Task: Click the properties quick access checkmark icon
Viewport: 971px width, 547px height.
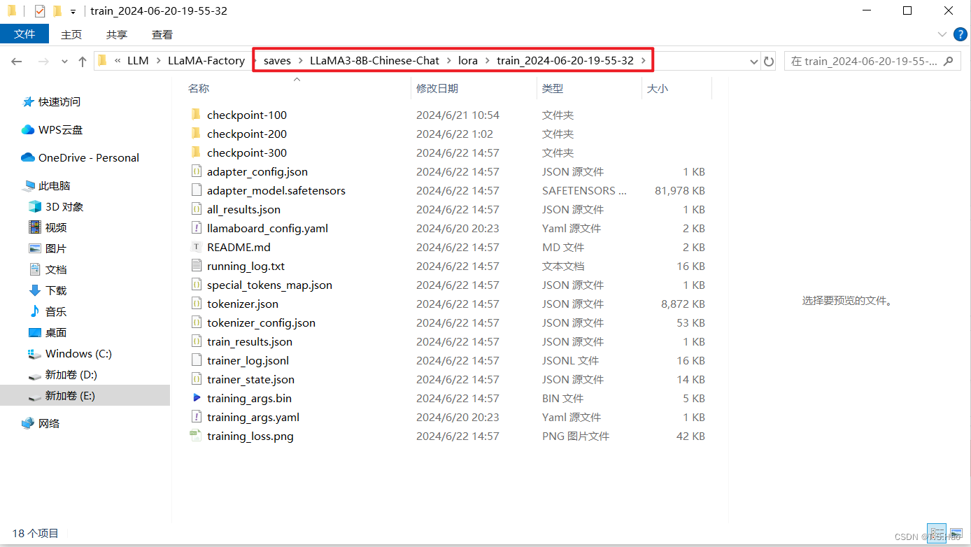Action: (39, 11)
